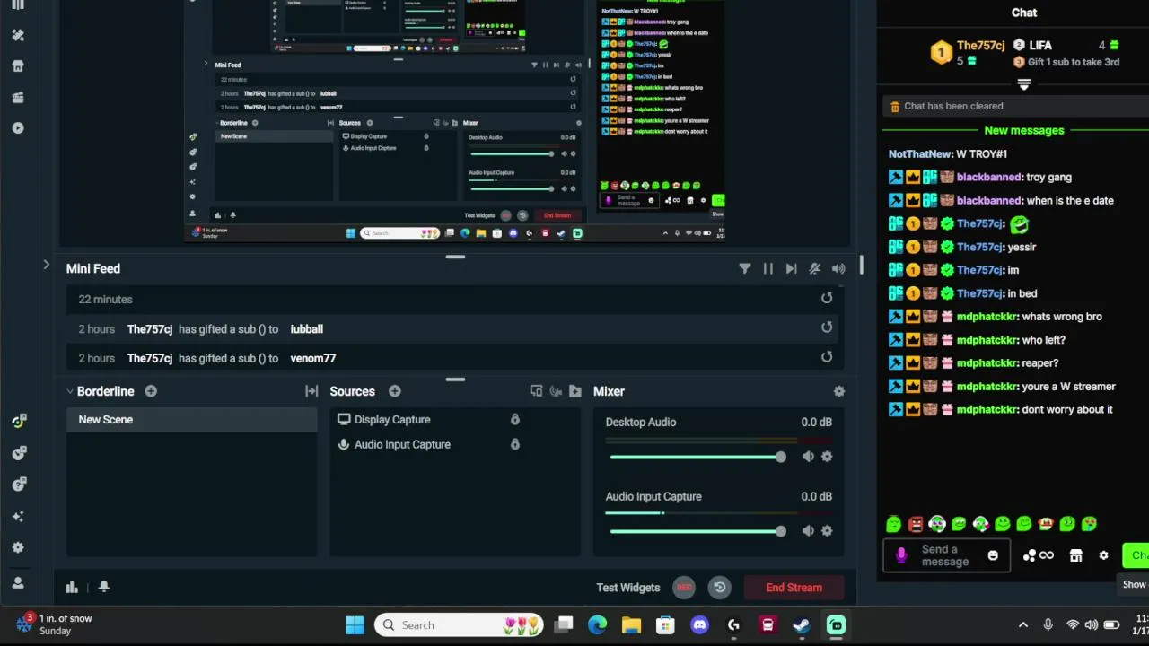Open the user account icon in left sidebar
This screenshot has width=1149, height=646.
(18, 582)
